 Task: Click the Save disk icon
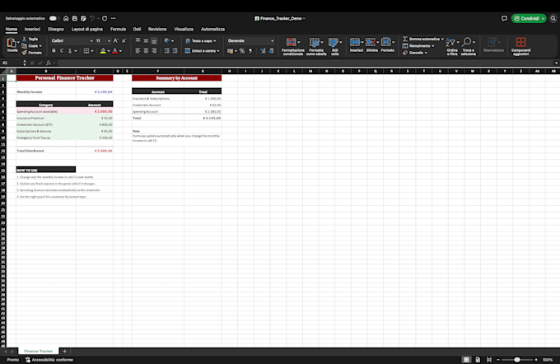click(75, 18)
